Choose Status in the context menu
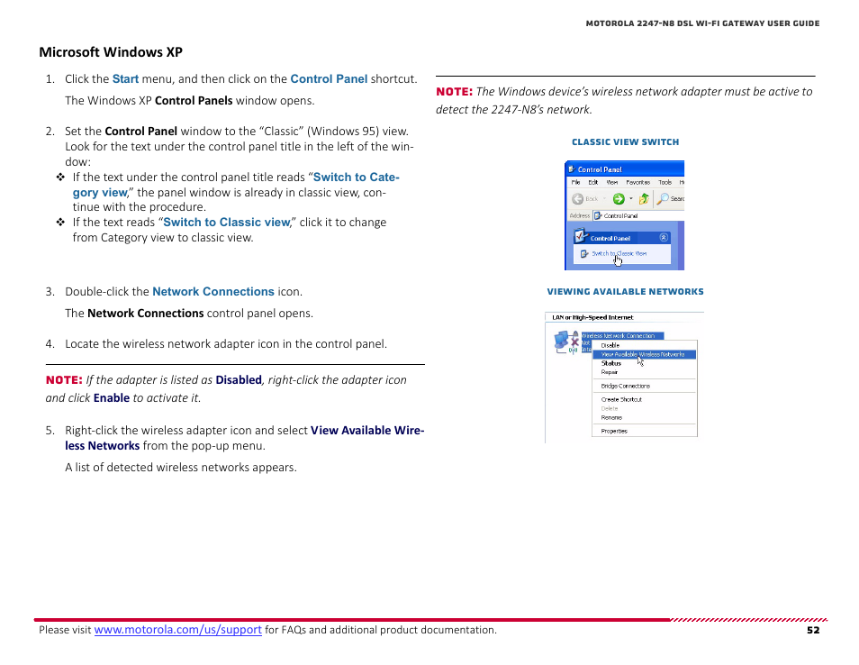The height and width of the screenshot is (665, 859). tap(645, 363)
